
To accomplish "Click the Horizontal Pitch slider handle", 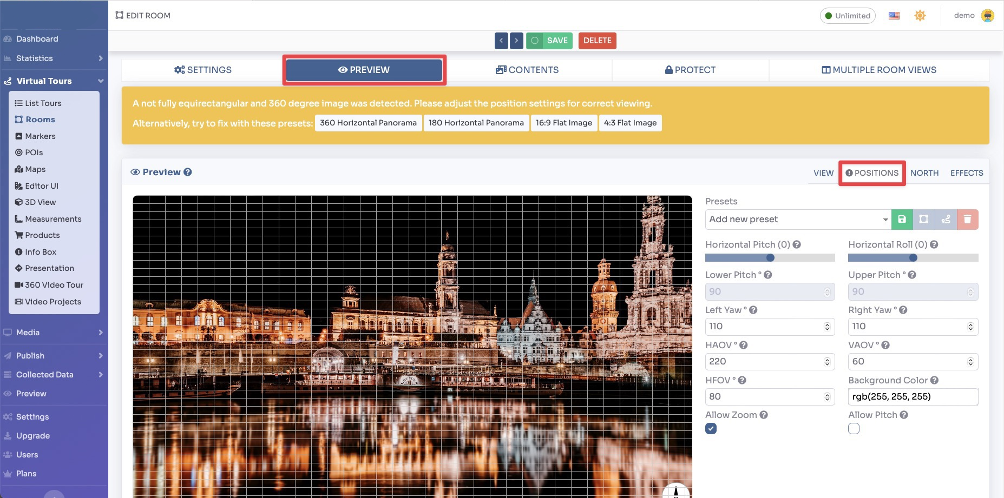I will coord(770,258).
